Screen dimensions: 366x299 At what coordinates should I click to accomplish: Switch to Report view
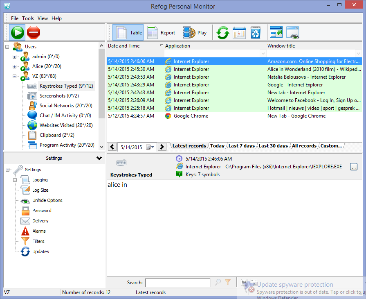click(x=162, y=32)
